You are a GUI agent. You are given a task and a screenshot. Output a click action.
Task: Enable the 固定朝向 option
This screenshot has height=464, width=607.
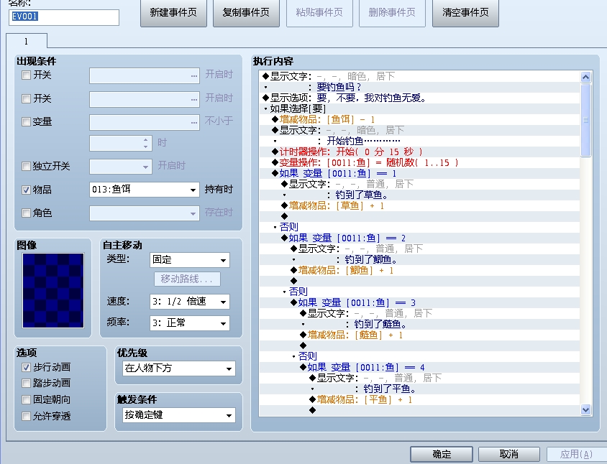26,399
